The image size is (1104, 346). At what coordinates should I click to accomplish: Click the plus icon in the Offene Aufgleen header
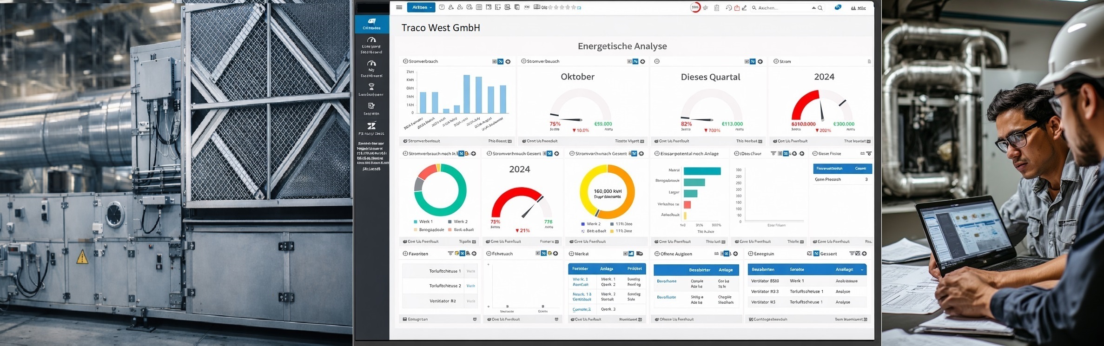tap(735, 254)
